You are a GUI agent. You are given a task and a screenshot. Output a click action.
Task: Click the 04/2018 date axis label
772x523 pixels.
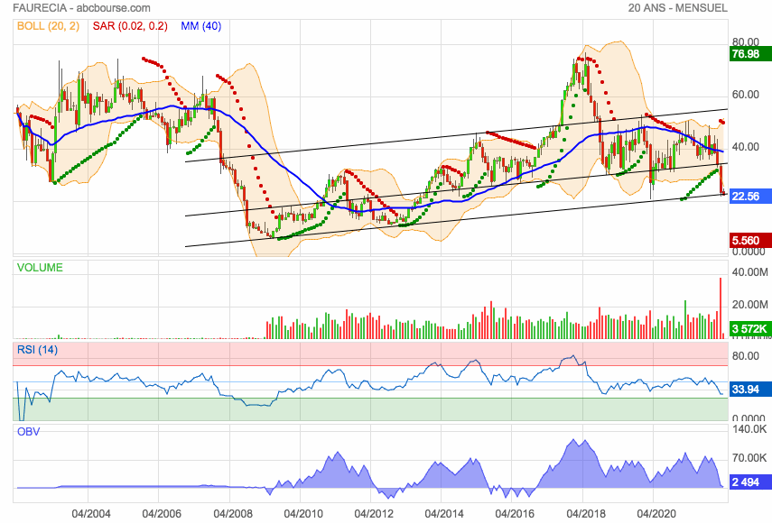click(x=586, y=514)
